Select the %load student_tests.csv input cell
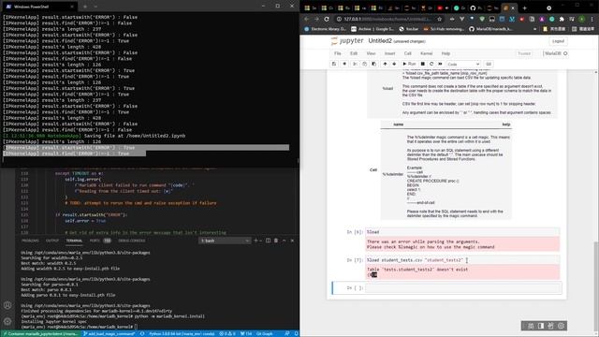The height and width of the screenshot is (337, 599). (x=462, y=260)
